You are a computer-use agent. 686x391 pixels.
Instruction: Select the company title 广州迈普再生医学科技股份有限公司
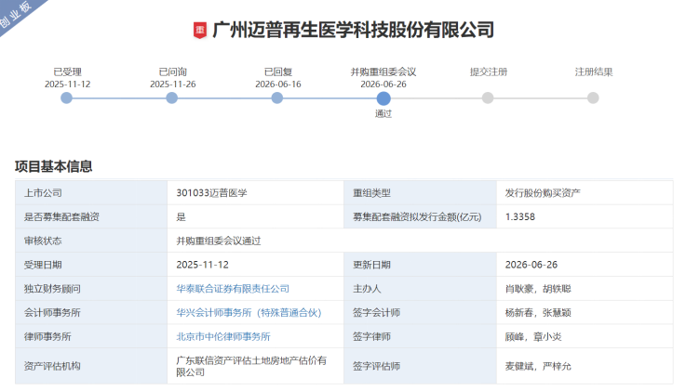[353, 30]
